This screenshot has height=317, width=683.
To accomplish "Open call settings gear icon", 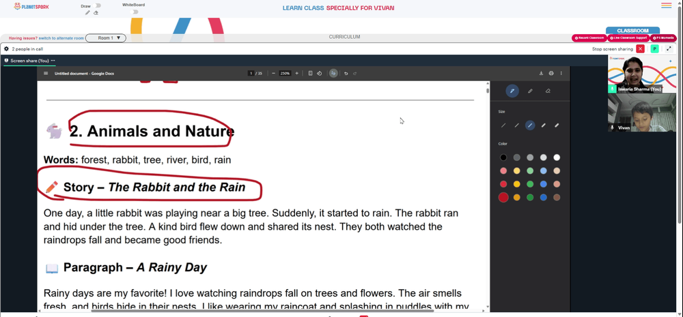I will [x=6, y=48].
